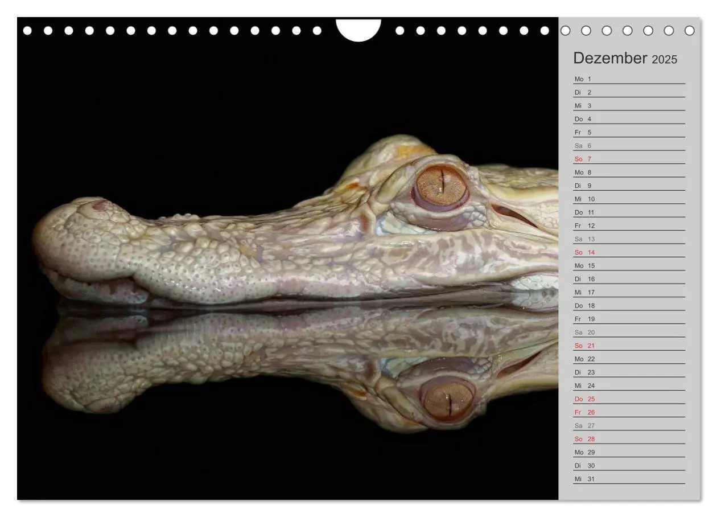Click the last binding hole at top-right
Viewport: 717px width, 517px height.
(690, 31)
